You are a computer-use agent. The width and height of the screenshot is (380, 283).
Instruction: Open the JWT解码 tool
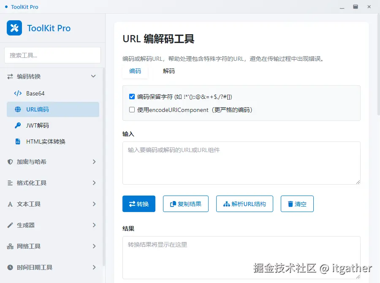click(53, 125)
